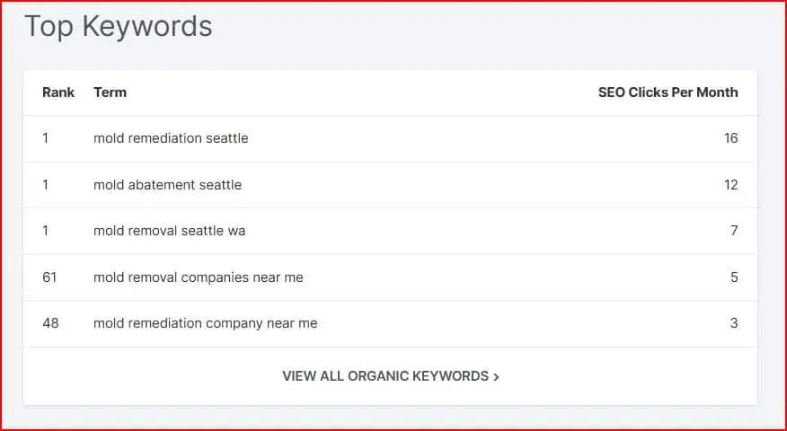Click the 3 SEO clicks value
The image size is (787, 431).
pos(734,323)
